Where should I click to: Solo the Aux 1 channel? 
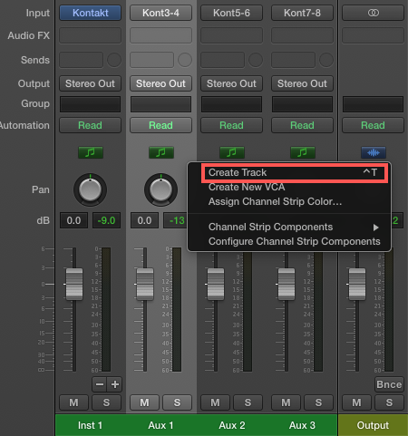click(x=177, y=402)
